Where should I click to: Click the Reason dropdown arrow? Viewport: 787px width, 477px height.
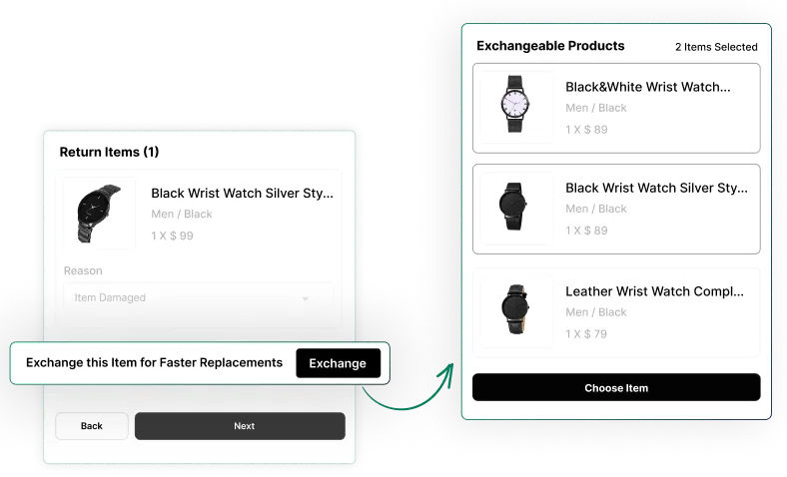click(x=305, y=298)
